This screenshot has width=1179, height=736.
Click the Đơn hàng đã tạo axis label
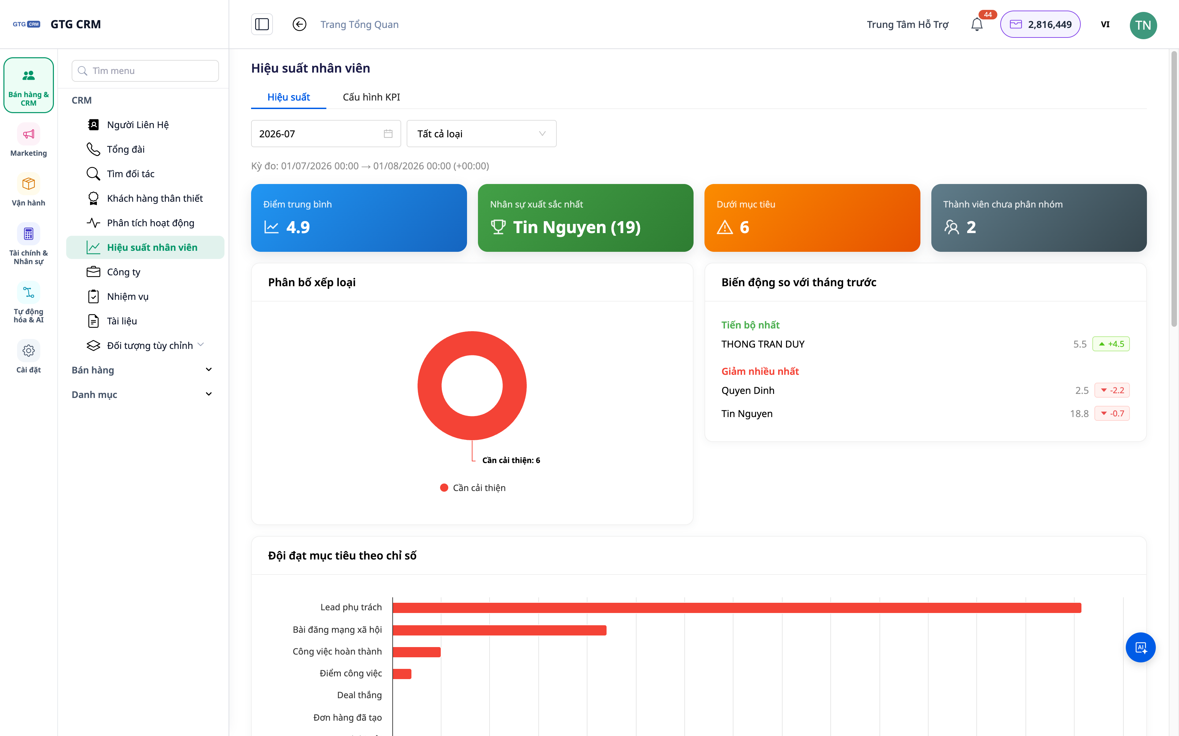pos(347,718)
